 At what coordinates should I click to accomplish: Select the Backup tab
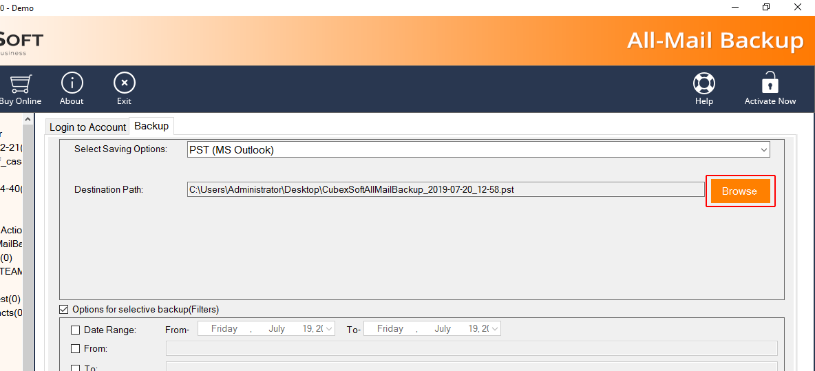(x=151, y=126)
